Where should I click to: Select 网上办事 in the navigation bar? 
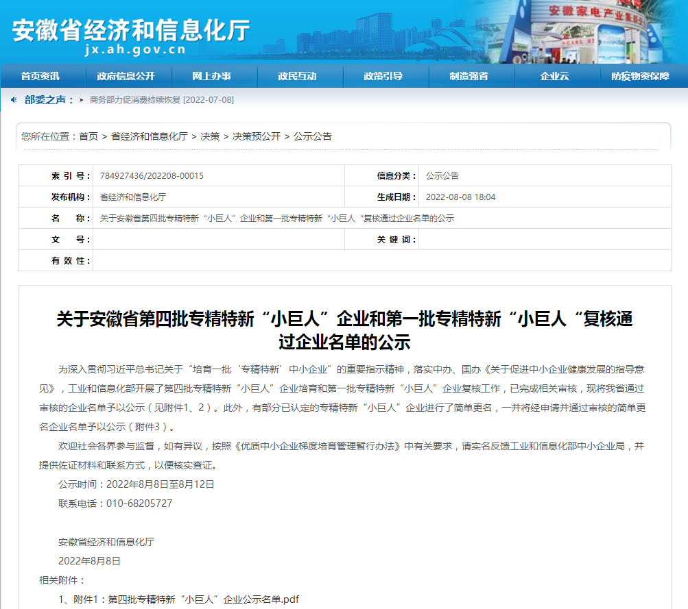pos(212,76)
